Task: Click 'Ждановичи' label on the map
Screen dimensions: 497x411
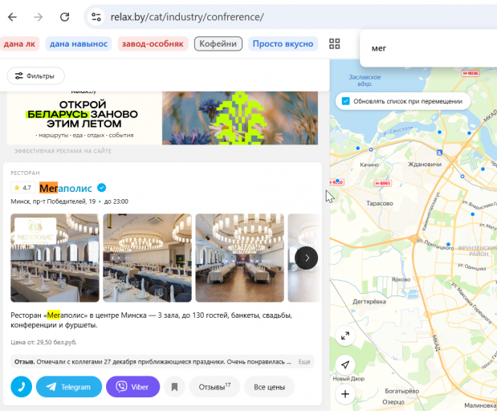Action: tap(425, 164)
